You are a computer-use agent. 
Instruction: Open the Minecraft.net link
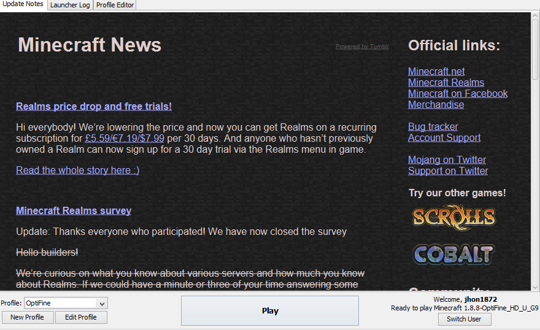(x=436, y=71)
